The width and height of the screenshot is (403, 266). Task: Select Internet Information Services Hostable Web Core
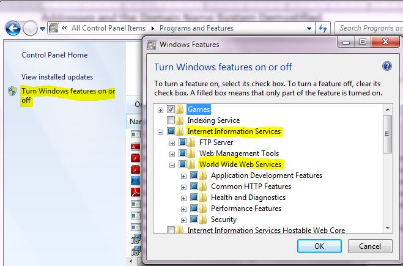[x=266, y=231]
